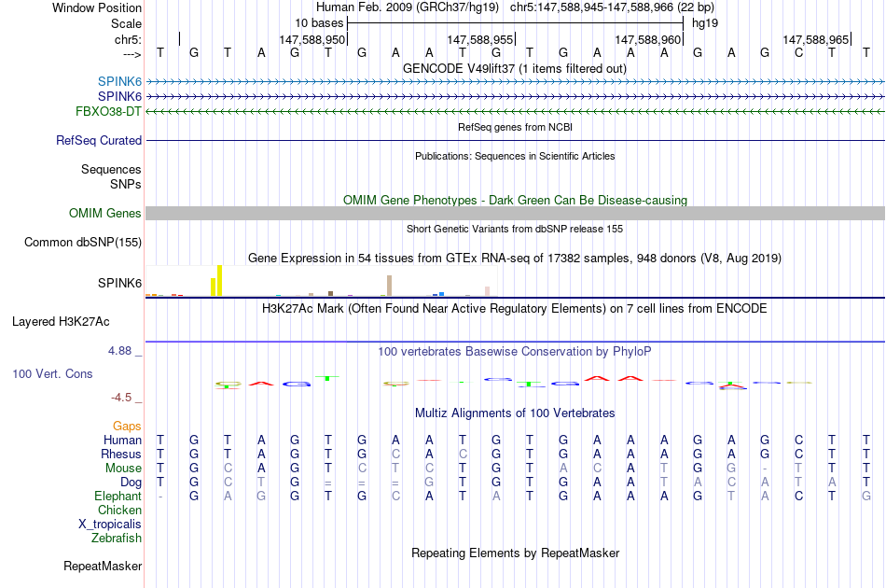The height and width of the screenshot is (588, 886).
Task: Click the GENCODE V49lift37 track title
Action: (514, 68)
